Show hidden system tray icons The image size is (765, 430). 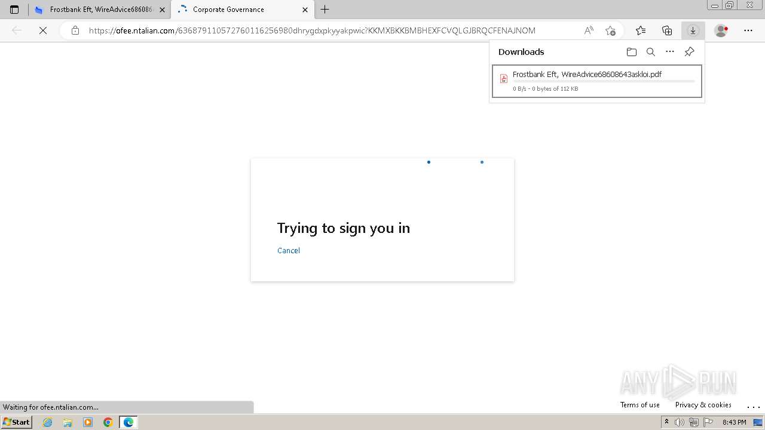point(666,422)
